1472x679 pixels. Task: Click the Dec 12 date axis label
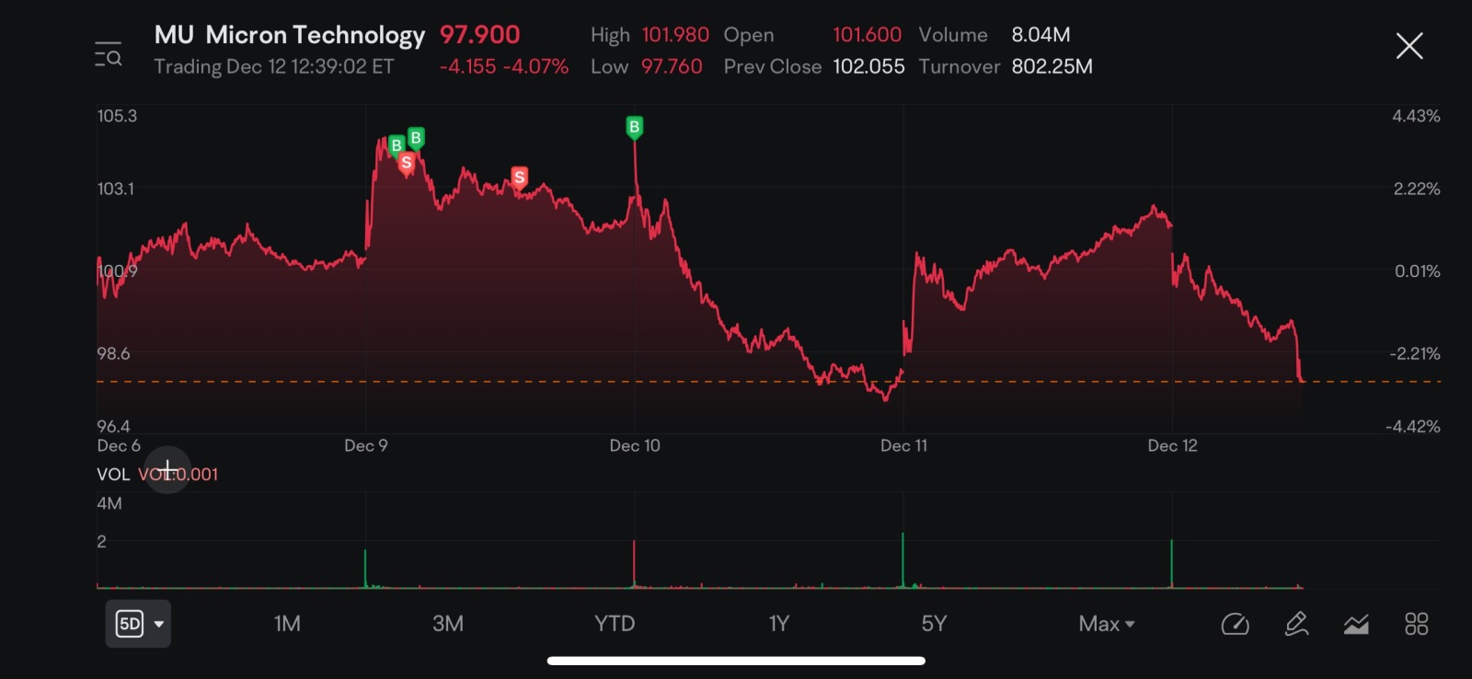1172,445
